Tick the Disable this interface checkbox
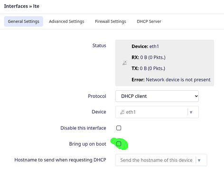This screenshot has height=178, width=224. coord(119,128)
